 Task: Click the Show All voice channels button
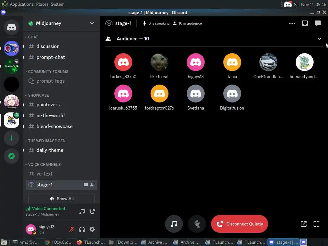(61, 199)
